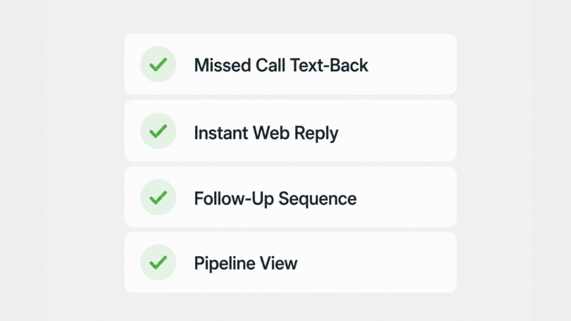Select the Instant Web Reply label text

pos(266,133)
